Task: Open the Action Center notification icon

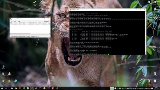Action: click(152, 88)
